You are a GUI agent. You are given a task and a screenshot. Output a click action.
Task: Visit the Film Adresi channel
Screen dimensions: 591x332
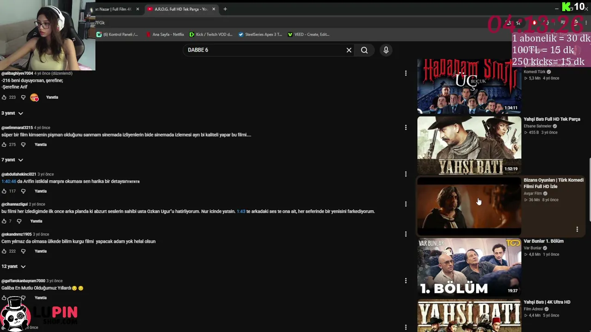533,309
